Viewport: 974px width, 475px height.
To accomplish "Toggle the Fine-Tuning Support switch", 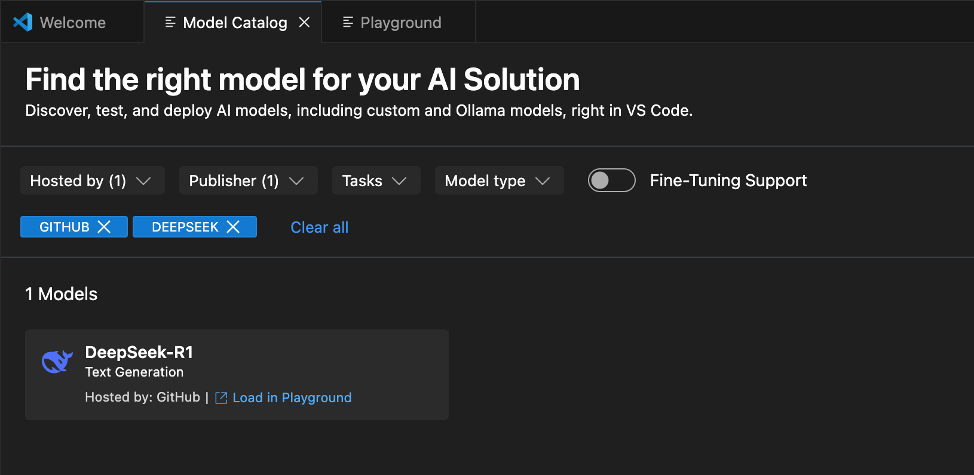I will point(611,180).
